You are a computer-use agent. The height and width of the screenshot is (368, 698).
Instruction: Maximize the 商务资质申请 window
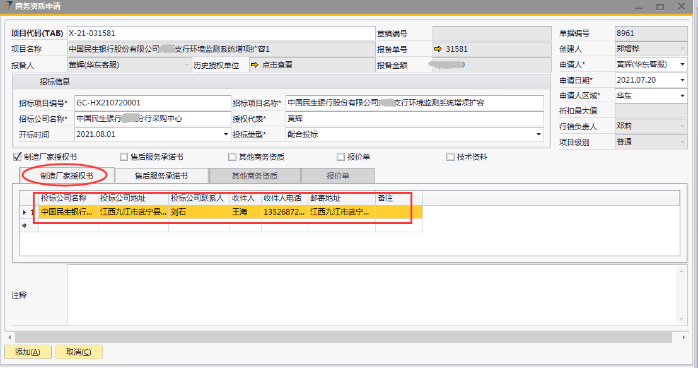[660, 6]
